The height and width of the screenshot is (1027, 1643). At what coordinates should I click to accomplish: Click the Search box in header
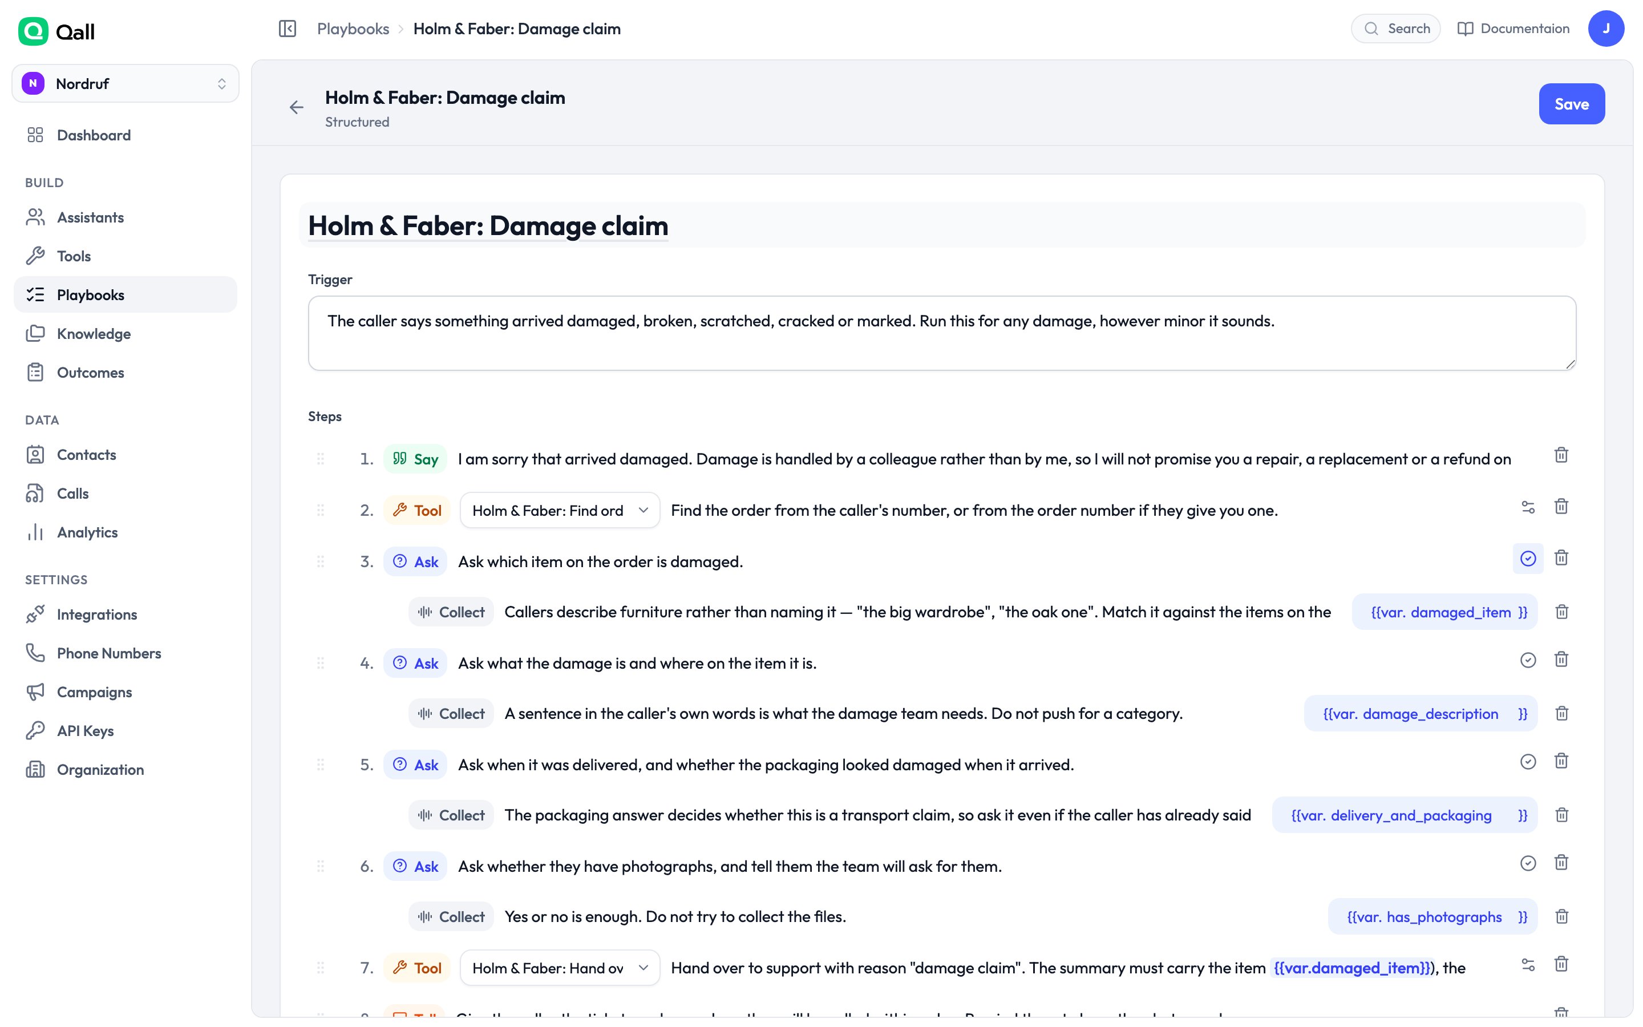[x=1396, y=29]
